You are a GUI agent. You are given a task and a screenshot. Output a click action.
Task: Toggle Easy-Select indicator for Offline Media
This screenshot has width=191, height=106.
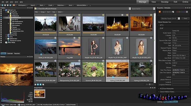(x=1, y=42)
